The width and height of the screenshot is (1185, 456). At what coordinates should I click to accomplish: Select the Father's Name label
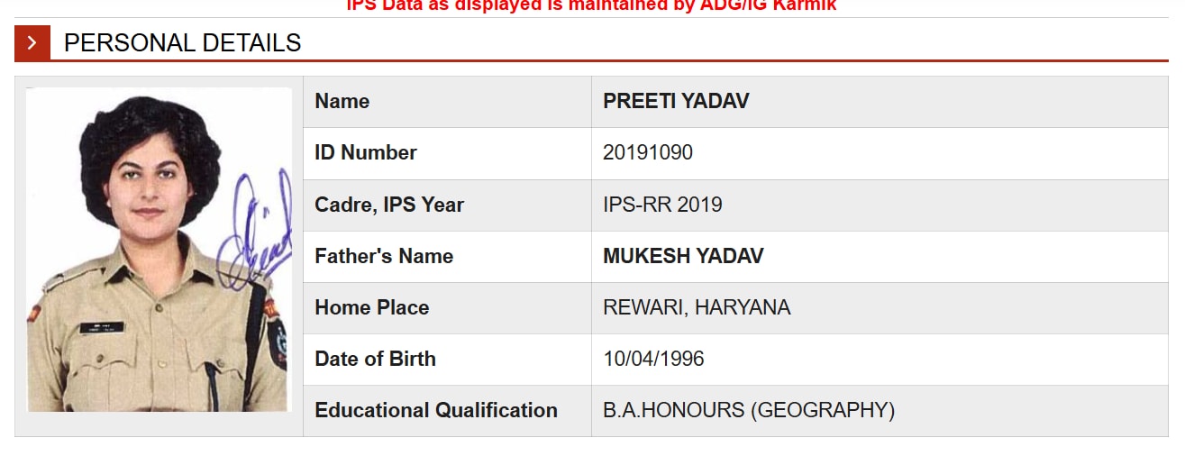(x=384, y=256)
